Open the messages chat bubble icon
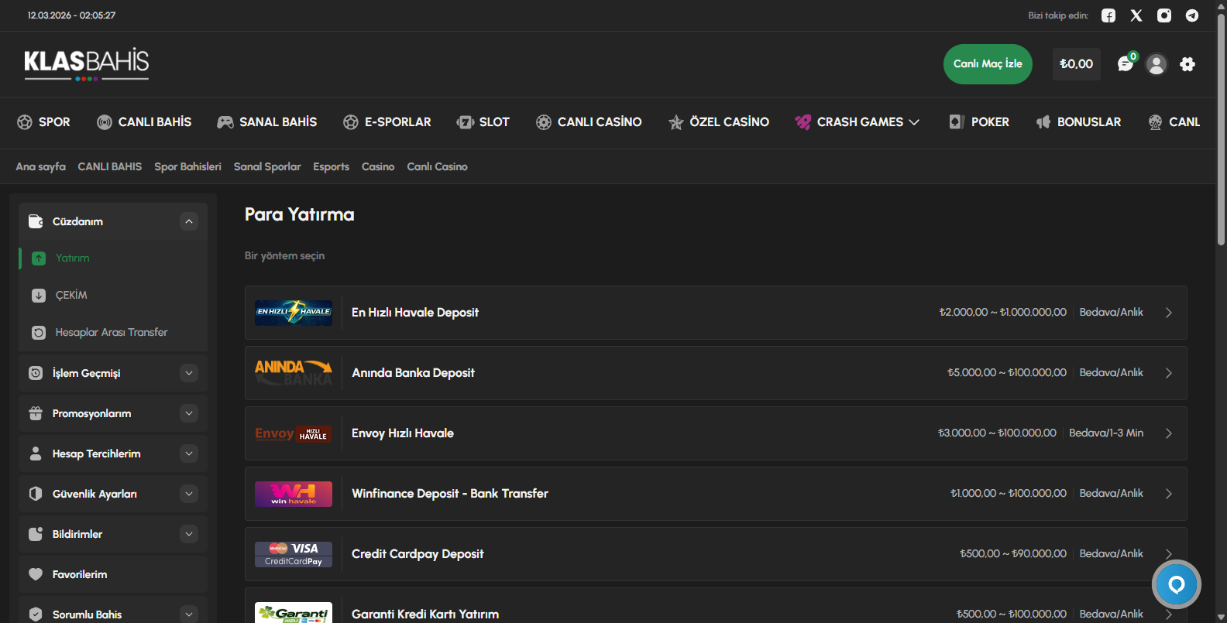1227x623 pixels. click(x=1125, y=64)
